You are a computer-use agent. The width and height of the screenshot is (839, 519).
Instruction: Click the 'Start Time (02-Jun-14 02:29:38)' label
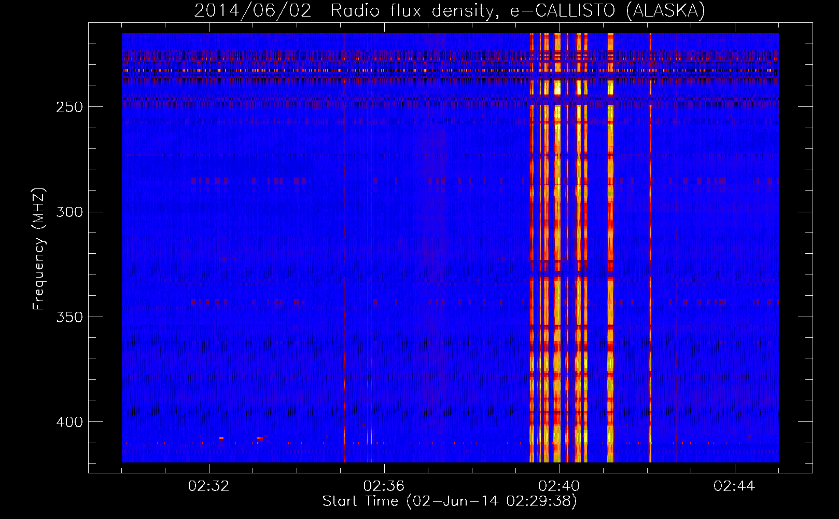coord(450,501)
